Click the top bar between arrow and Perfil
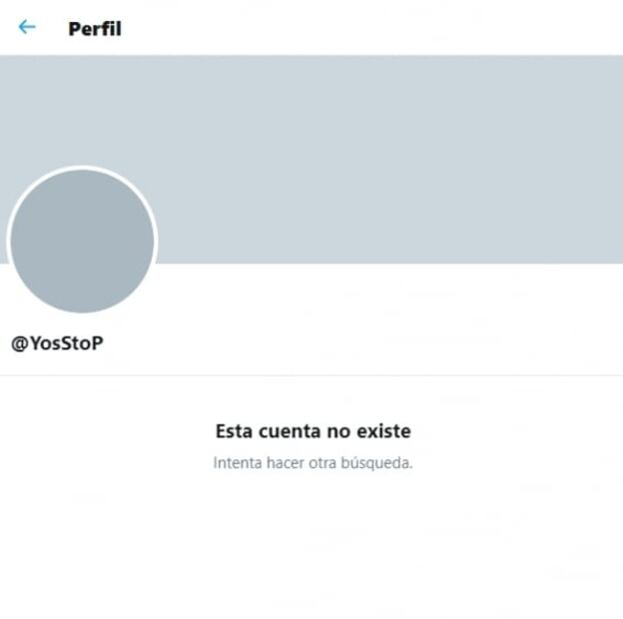The image size is (623, 619). tap(52, 28)
